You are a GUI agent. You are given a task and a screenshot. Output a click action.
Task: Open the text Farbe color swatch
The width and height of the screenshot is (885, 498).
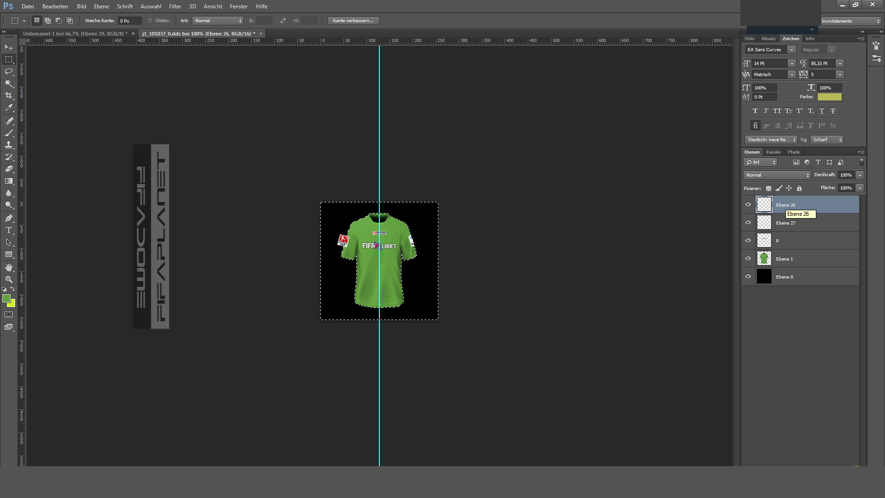pos(829,97)
